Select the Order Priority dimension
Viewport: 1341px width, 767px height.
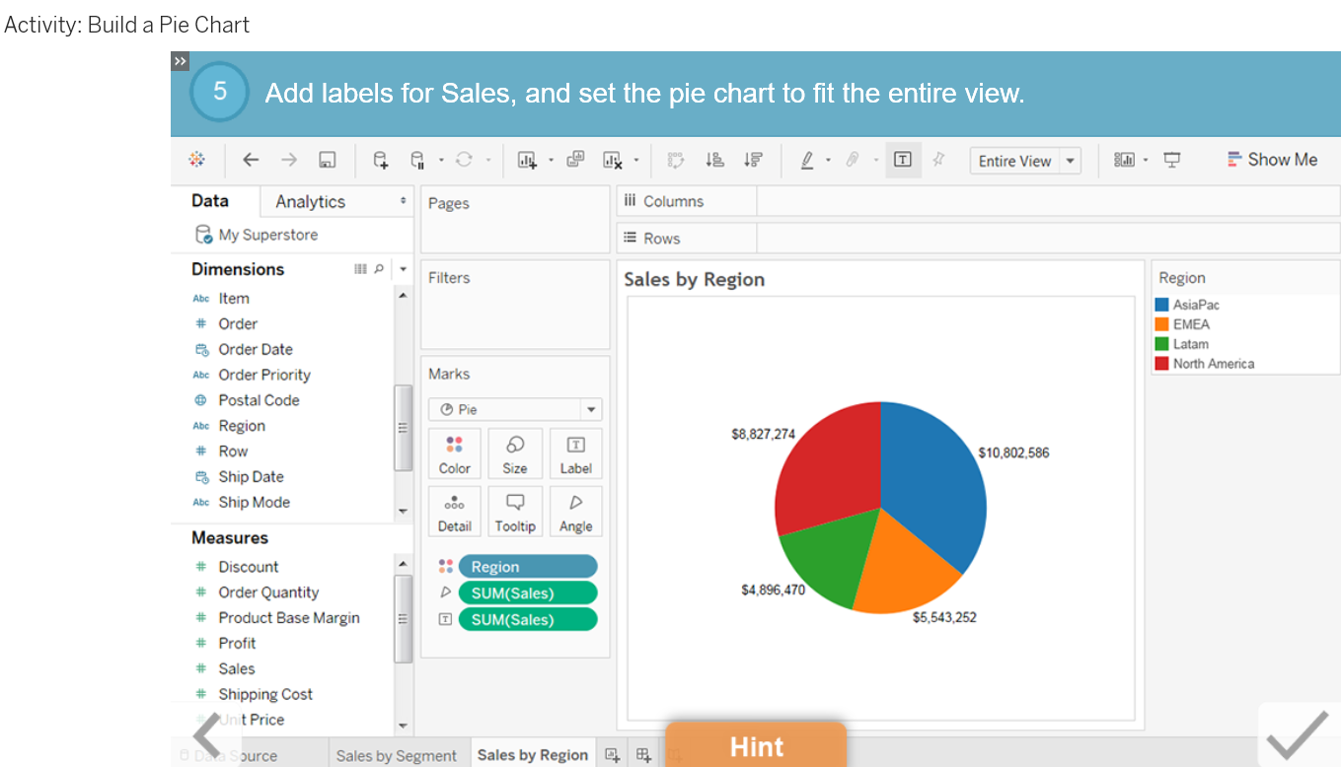264,375
